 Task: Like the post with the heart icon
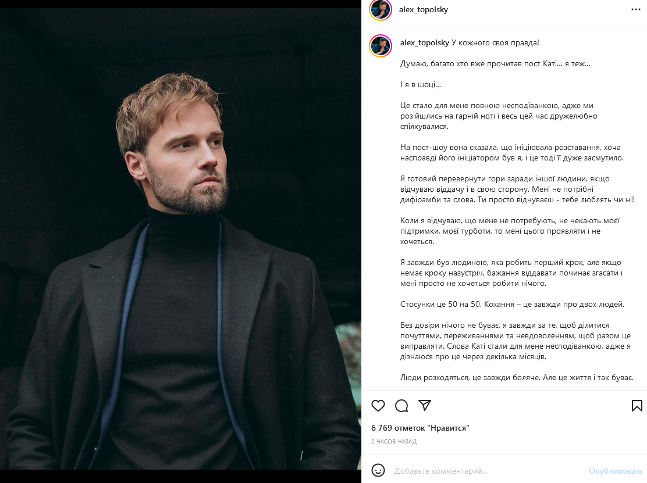pos(378,406)
